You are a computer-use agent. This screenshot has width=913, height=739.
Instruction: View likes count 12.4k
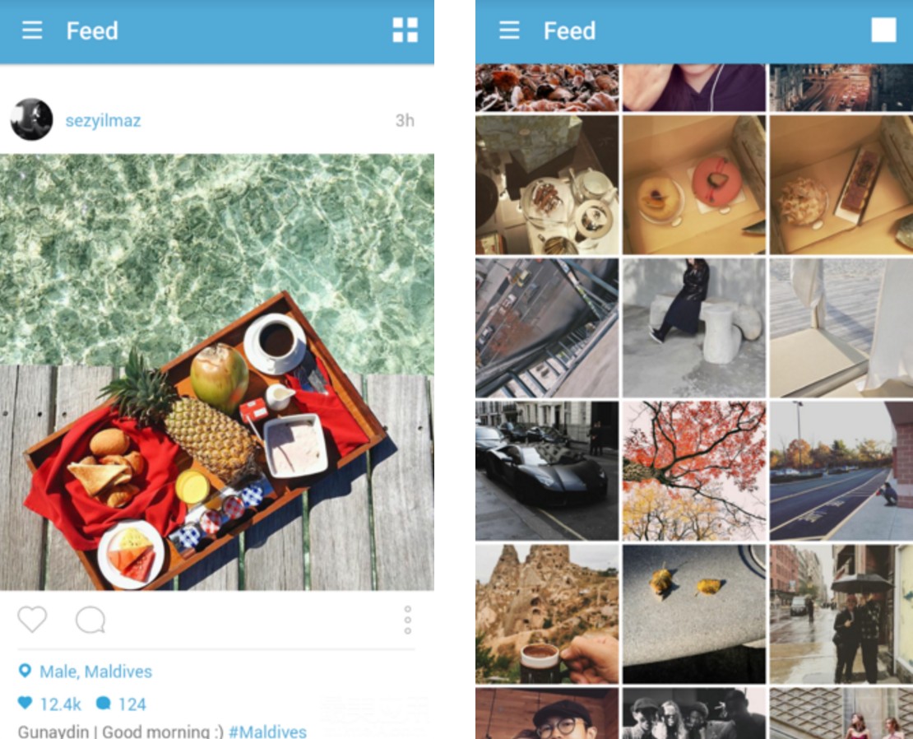(x=61, y=704)
